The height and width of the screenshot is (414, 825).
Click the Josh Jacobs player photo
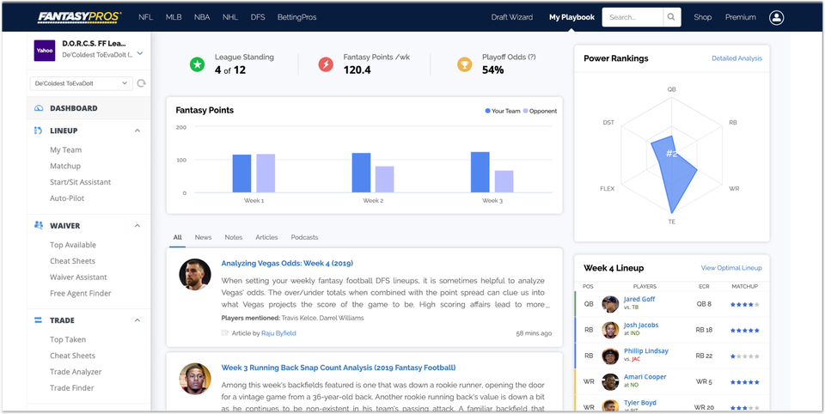610,330
